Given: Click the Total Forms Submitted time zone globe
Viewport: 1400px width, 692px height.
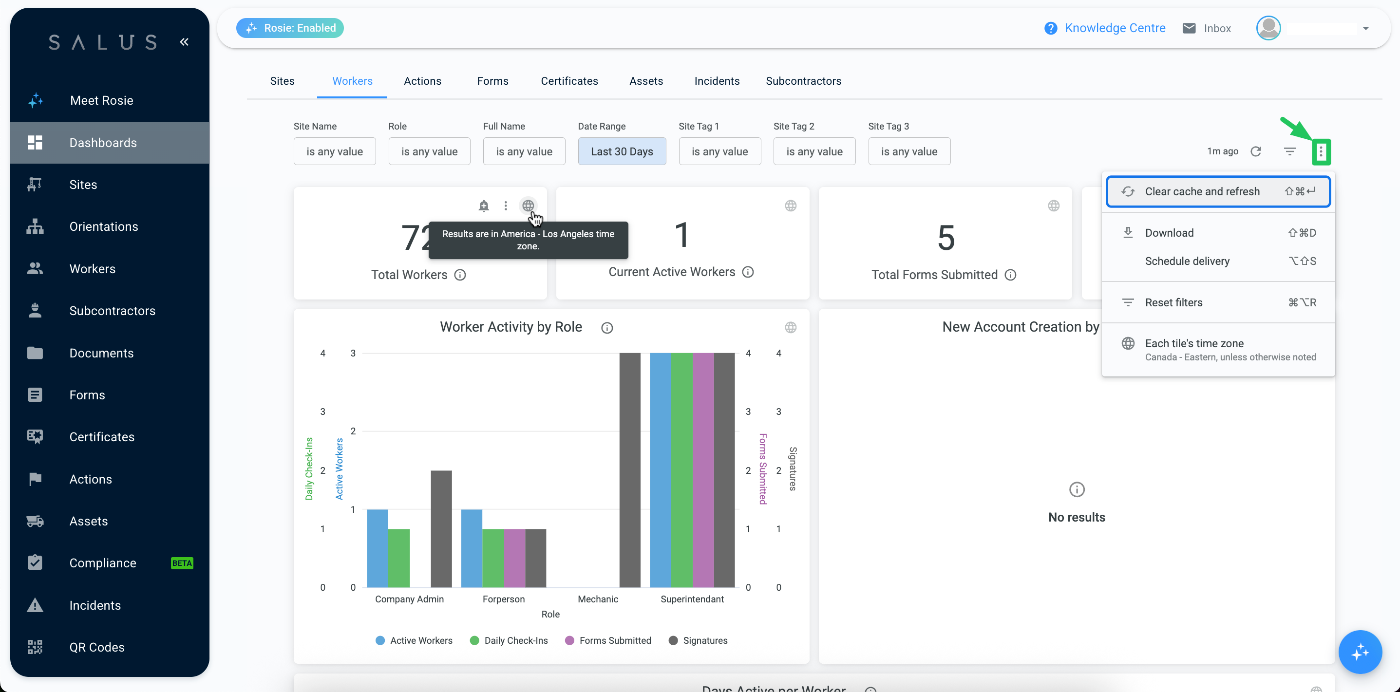Looking at the screenshot, I should tap(1053, 206).
